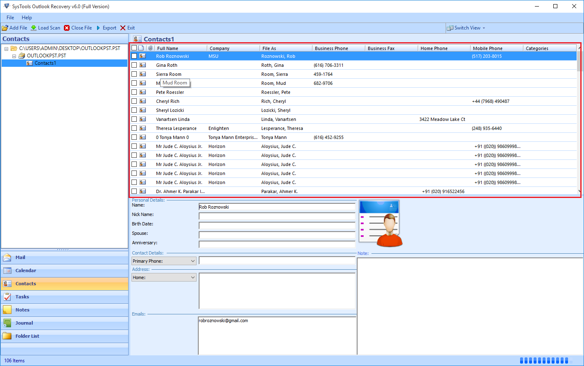Collapse the C:\USERS\ADMIN\DESKTOP\OUTLOOKPST.PST tree node
Image resolution: width=584 pixels, height=366 pixels.
coord(7,49)
